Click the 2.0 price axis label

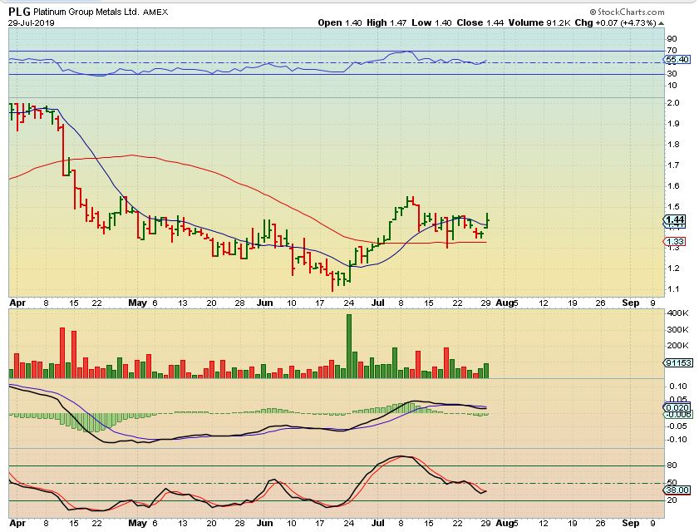click(673, 102)
